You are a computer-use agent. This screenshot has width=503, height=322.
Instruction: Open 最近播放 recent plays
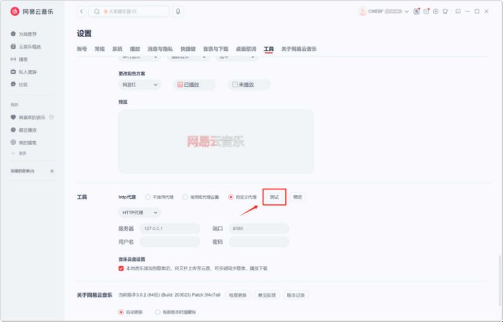(24, 130)
